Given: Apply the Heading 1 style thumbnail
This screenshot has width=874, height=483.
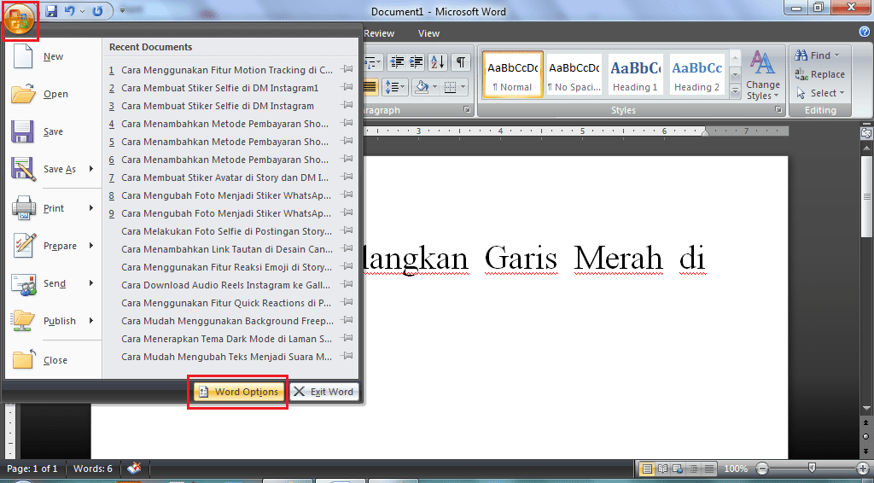Looking at the screenshot, I should 635,75.
